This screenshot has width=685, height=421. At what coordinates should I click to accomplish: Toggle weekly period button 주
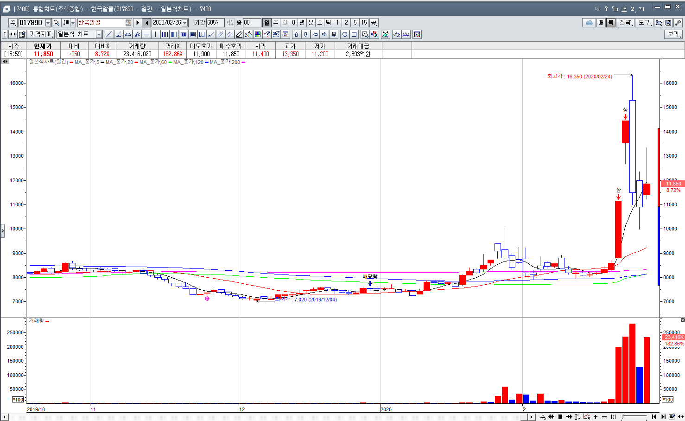point(276,22)
